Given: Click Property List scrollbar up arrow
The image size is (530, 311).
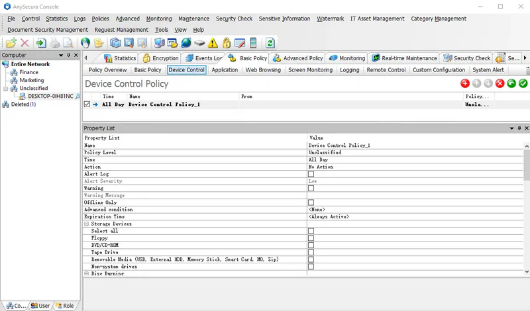Looking at the screenshot, I should [527, 146].
